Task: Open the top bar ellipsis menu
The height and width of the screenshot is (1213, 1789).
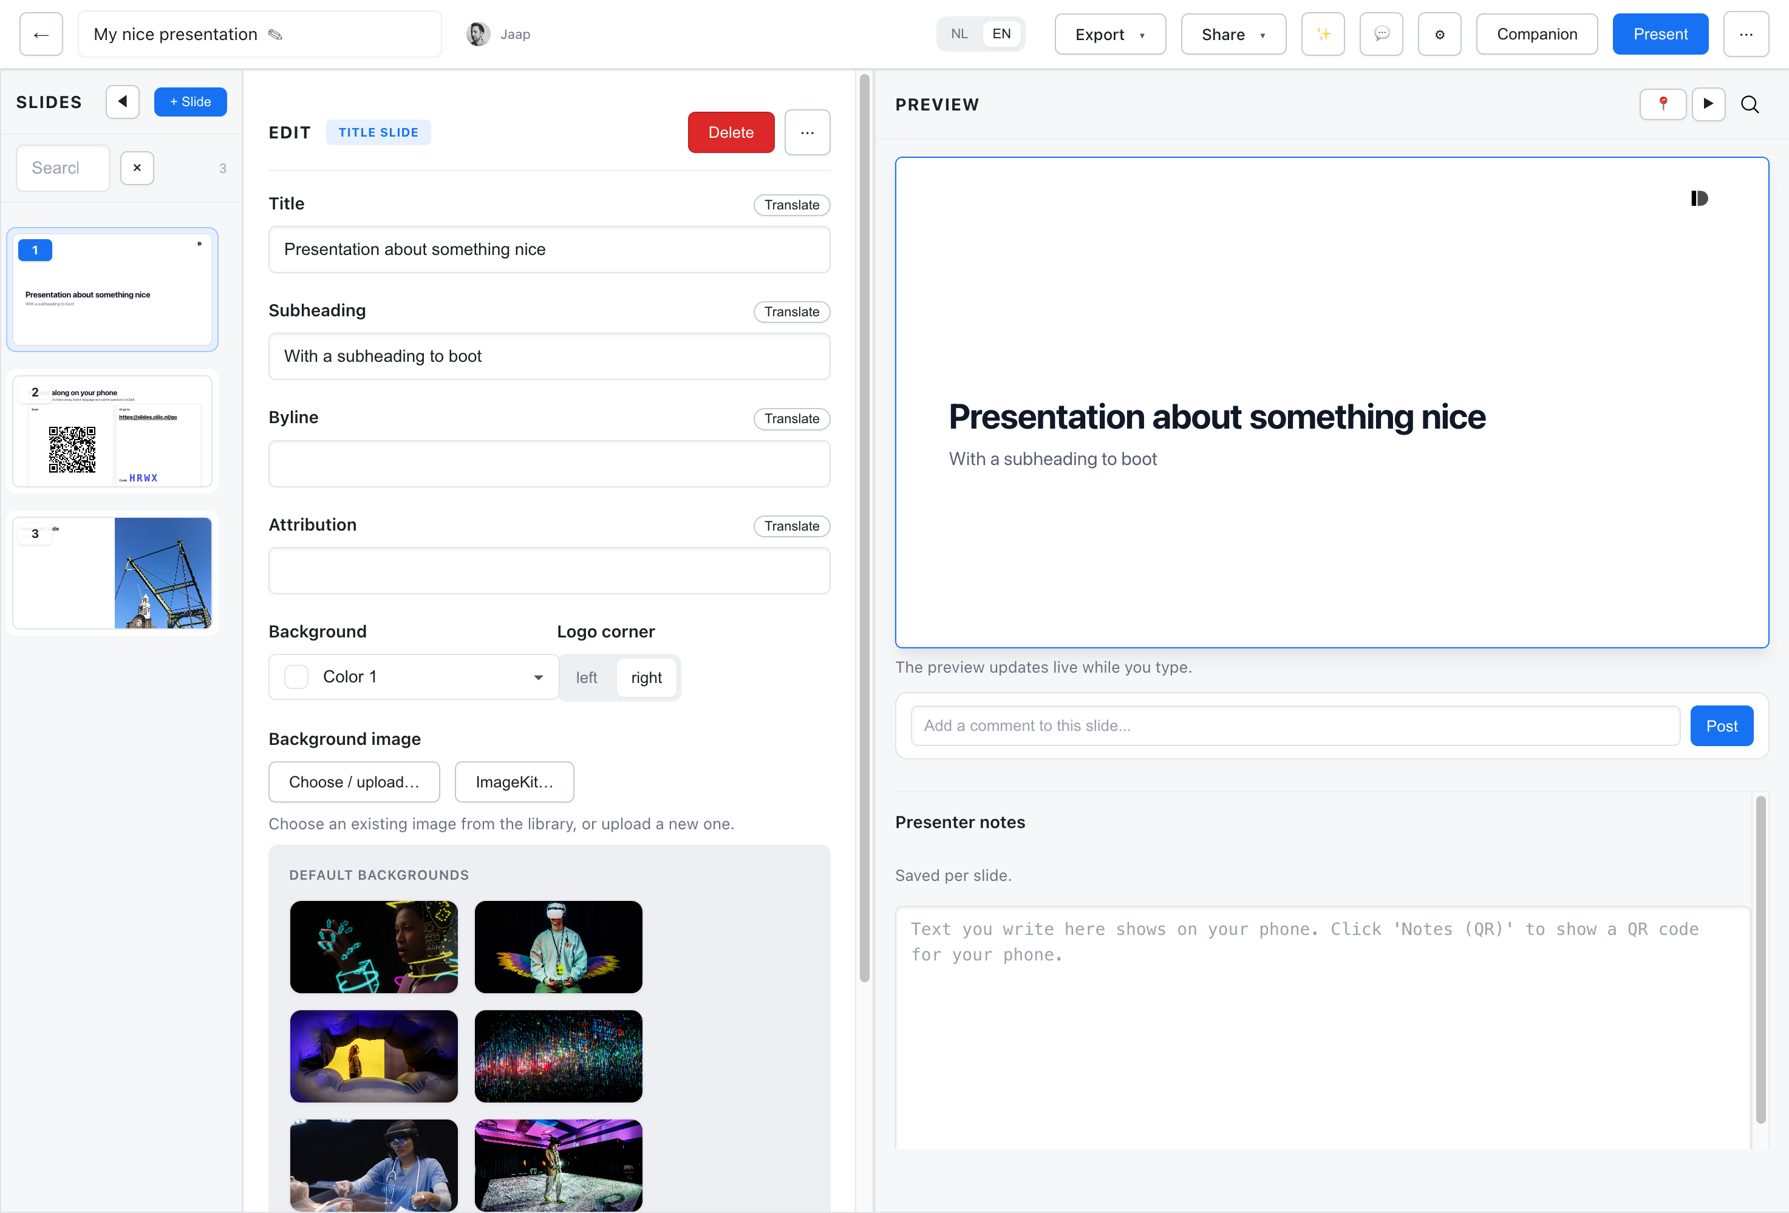Action: [1745, 35]
